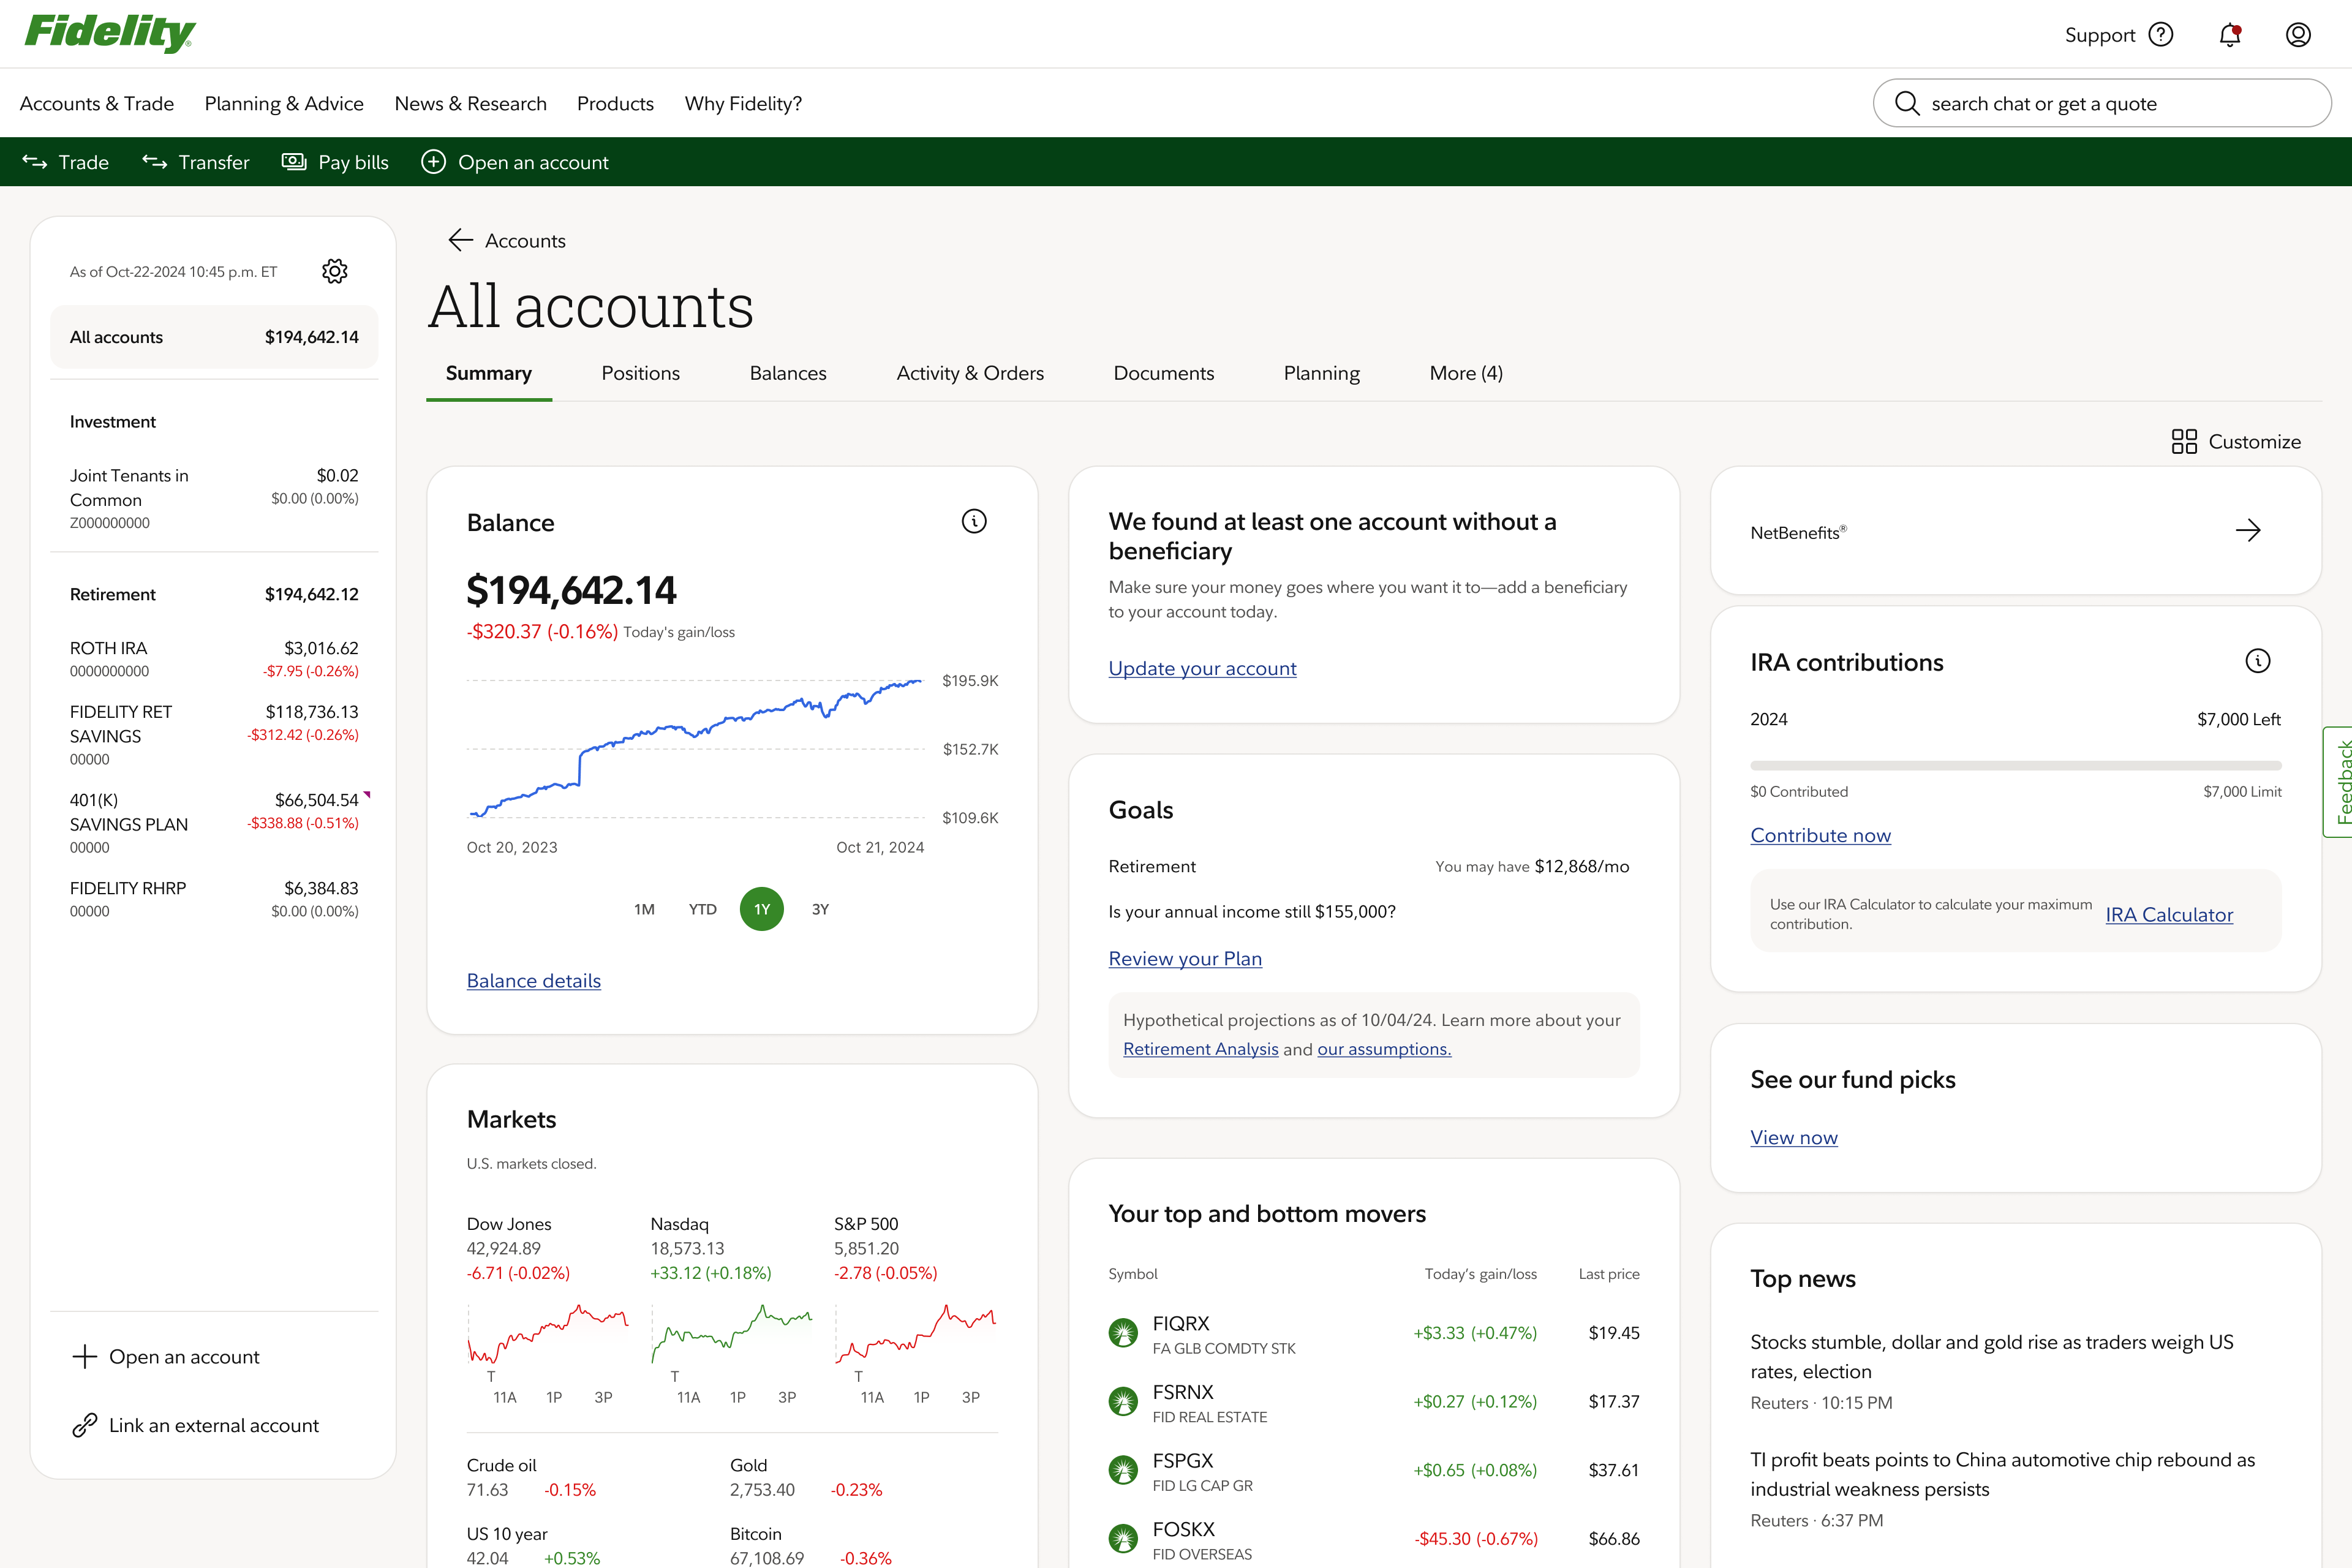
Task: Click the search magnifier icon
Action: pos(1907,104)
